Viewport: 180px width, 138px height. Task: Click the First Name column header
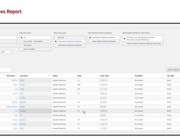click(11, 76)
